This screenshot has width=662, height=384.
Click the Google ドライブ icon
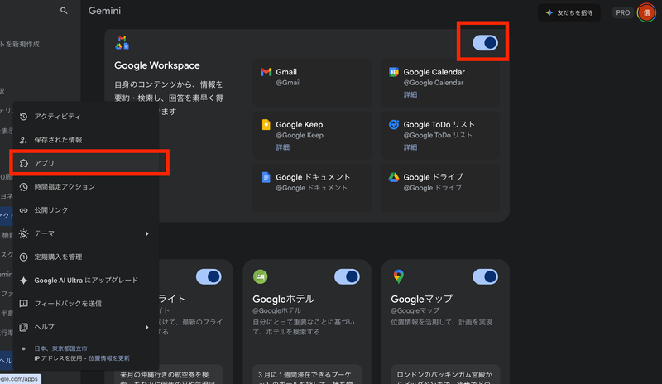pos(394,177)
